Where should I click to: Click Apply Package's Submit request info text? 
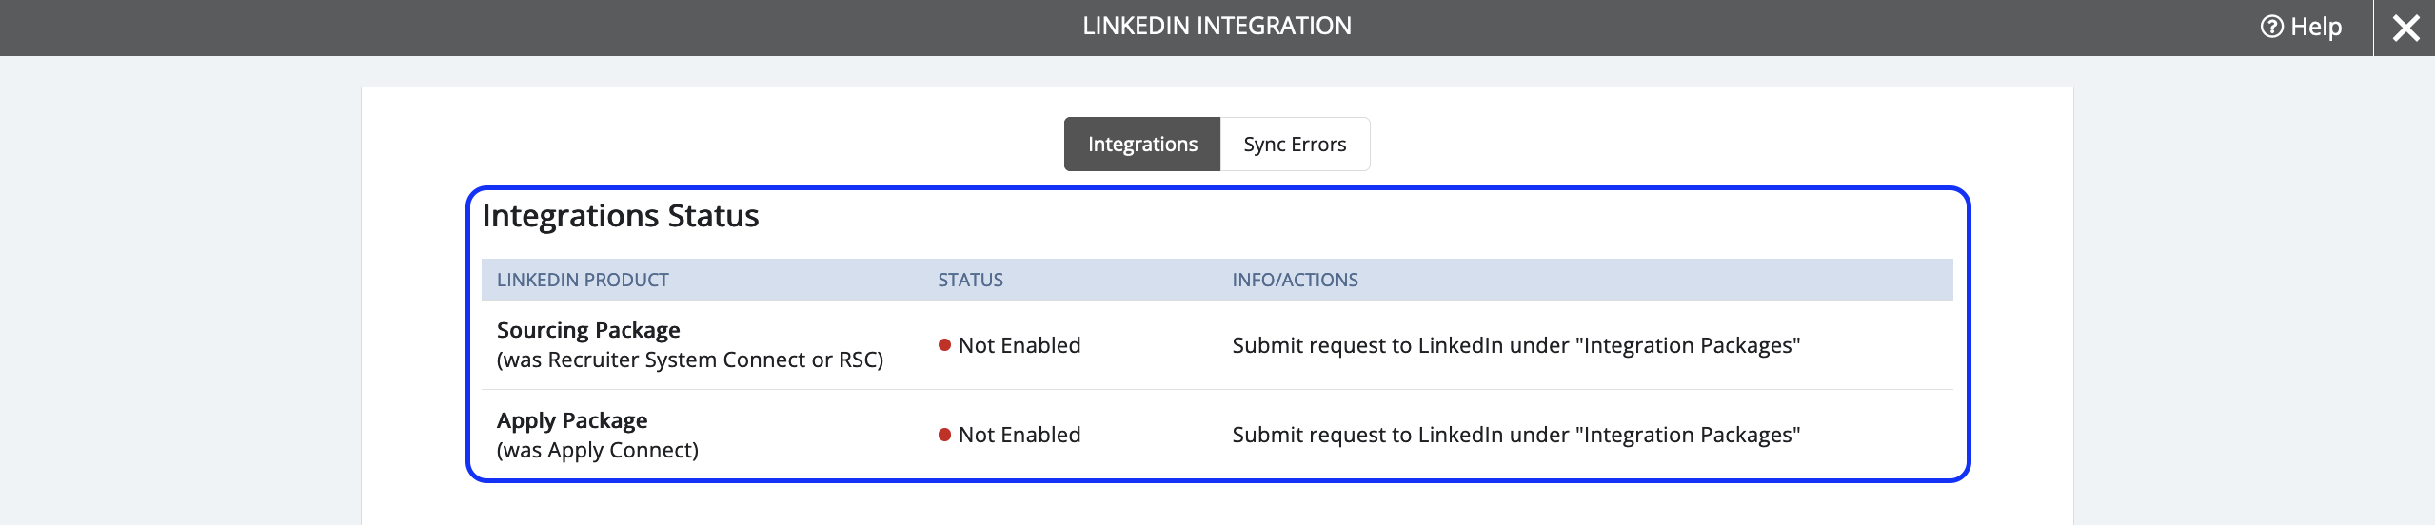(x=1516, y=435)
